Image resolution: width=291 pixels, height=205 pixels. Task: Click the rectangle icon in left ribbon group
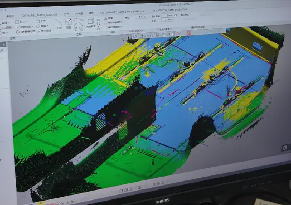pos(17,22)
